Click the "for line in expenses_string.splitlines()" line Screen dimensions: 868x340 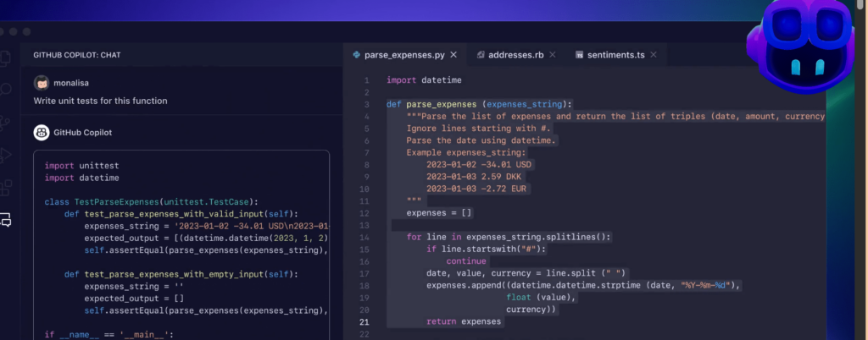click(x=509, y=238)
